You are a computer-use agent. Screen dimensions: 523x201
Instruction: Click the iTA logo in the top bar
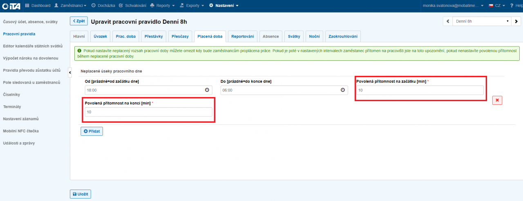tap(11, 6)
